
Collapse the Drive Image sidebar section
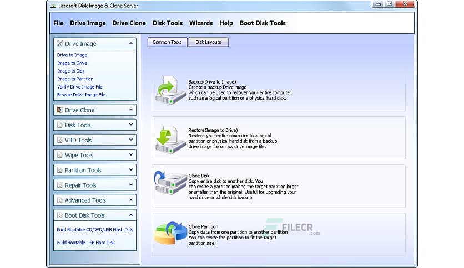click(131, 43)
